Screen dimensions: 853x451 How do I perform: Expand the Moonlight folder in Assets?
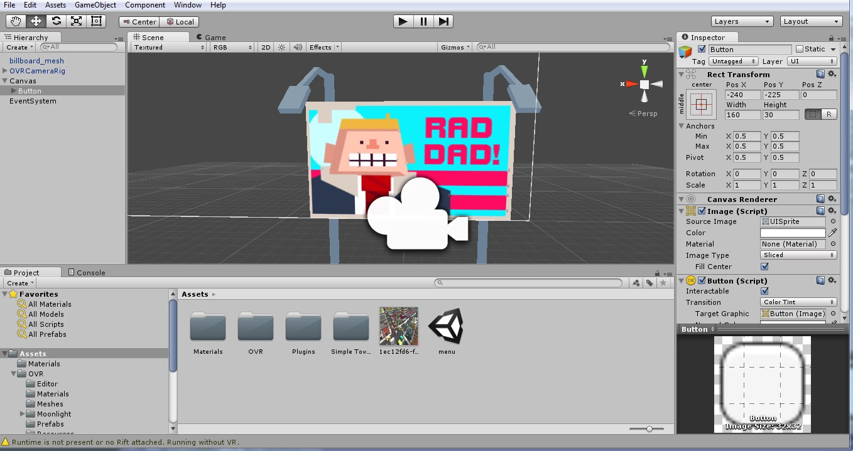[x=23, y=414]
